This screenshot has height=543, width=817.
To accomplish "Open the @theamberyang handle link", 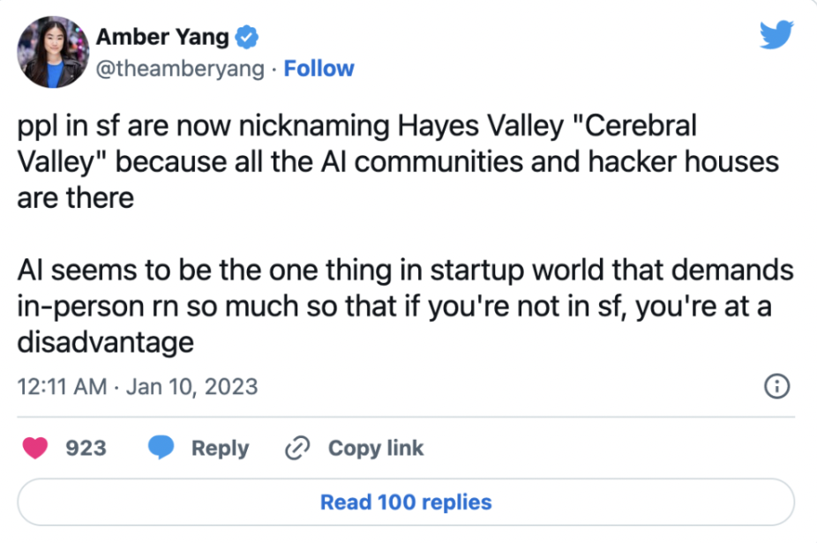I will coord(179,69).
